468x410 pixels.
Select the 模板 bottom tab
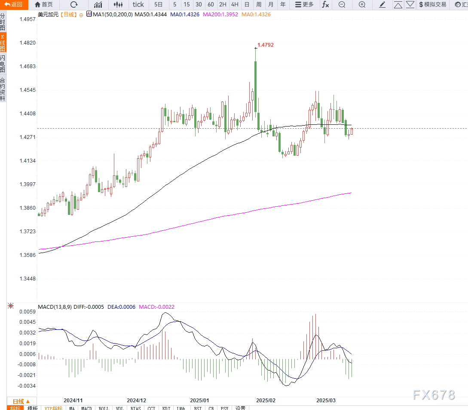tap(32, 408)
